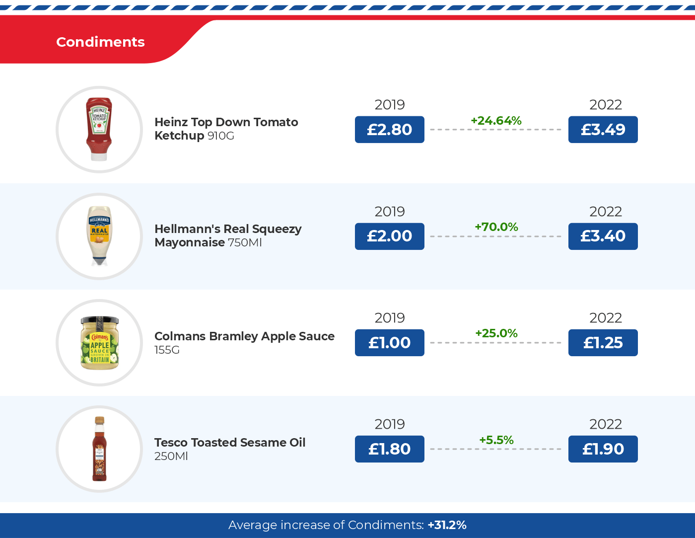Click the +70.0% increase label
The width and height of the screenshot is (695, 538).
pos(496,227)
